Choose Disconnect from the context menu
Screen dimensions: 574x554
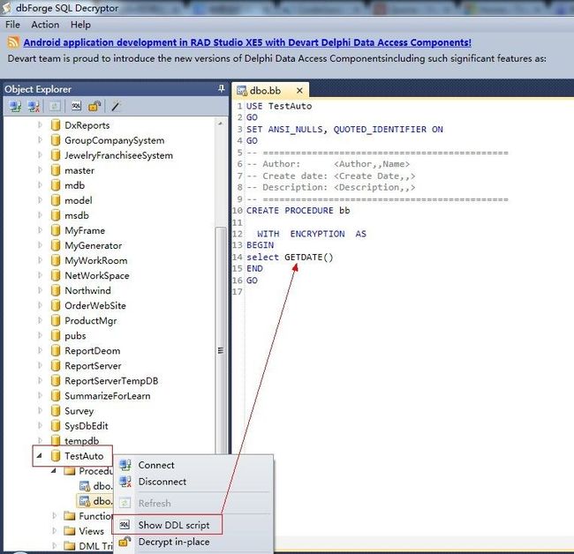(x=193, y=482)
